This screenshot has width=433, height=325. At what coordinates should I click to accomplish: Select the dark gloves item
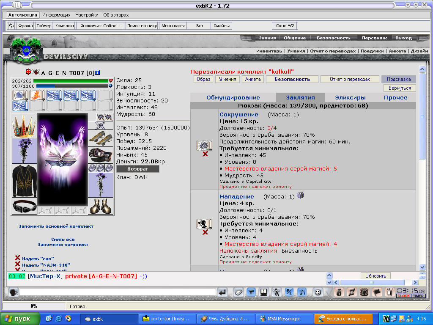click(x=101, y=155)
